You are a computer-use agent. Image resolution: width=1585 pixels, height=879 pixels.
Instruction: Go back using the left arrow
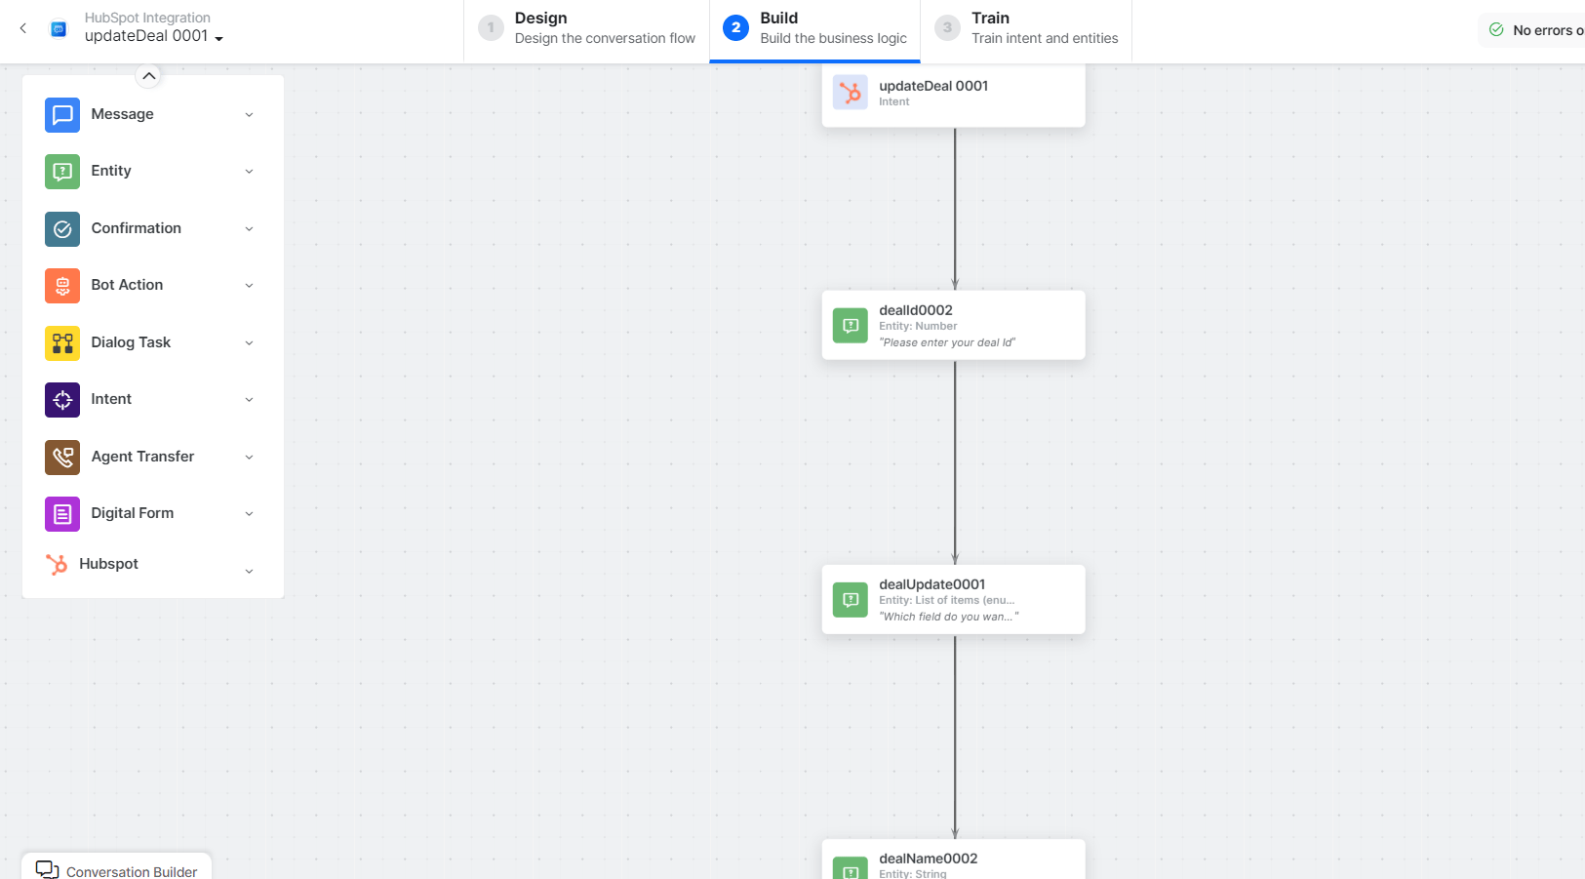(x=23, y=28)
